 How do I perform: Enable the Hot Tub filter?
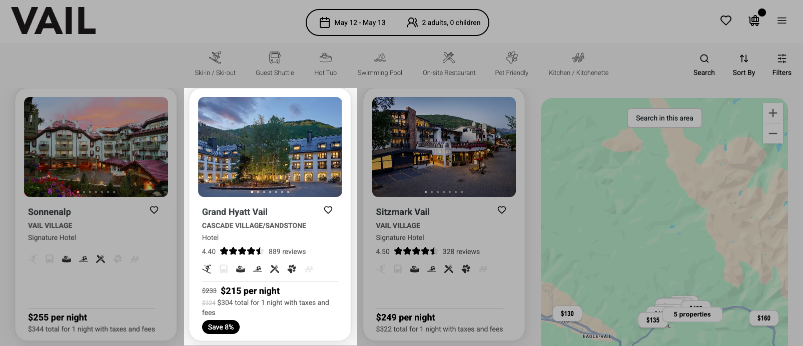[x=326, y=63]
